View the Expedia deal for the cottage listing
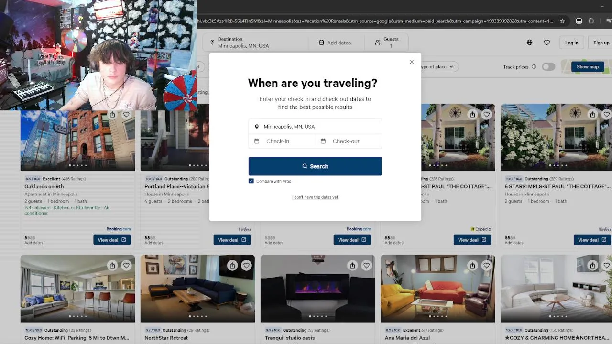 [472, 240]
